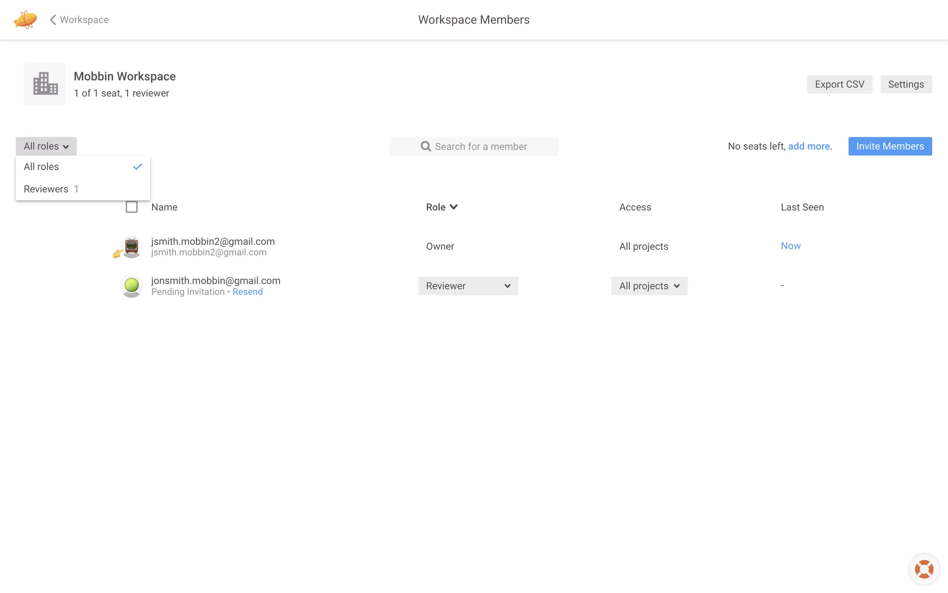Click the back chevron beside Workspace
This screenshot has height=593, width=948.
tap(53, 20)
